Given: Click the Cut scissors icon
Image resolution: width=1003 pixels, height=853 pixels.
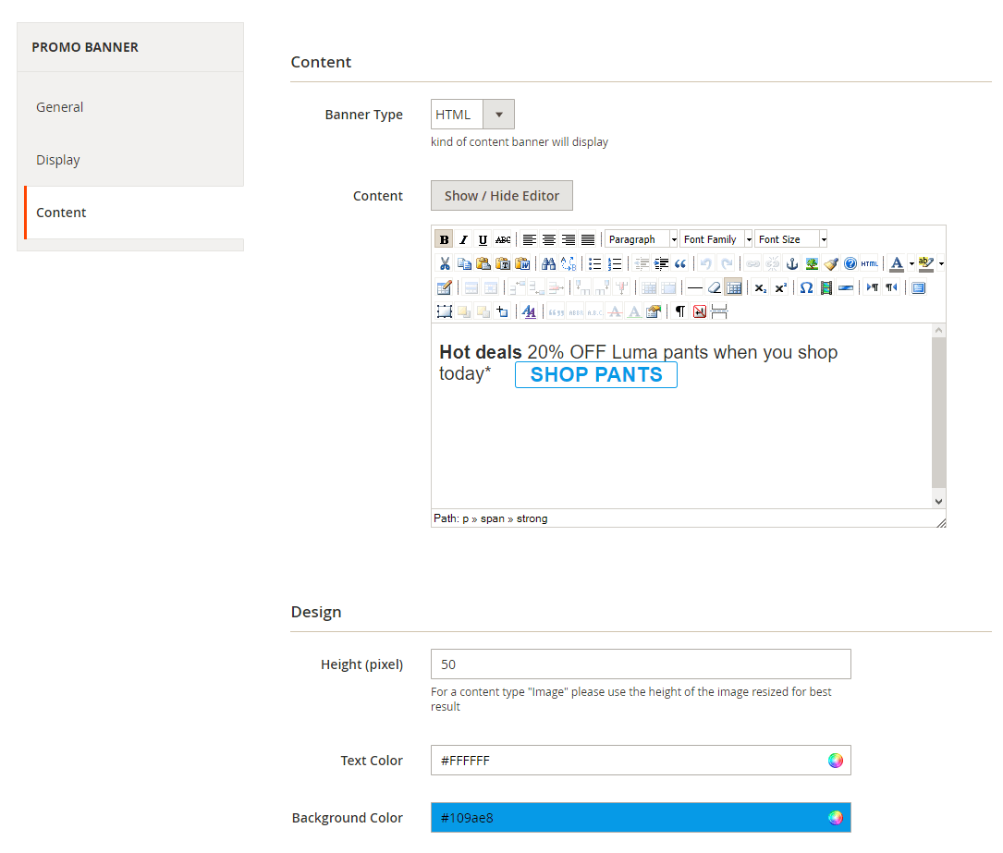Looking at the screenshot, I should tap(445, 263).
